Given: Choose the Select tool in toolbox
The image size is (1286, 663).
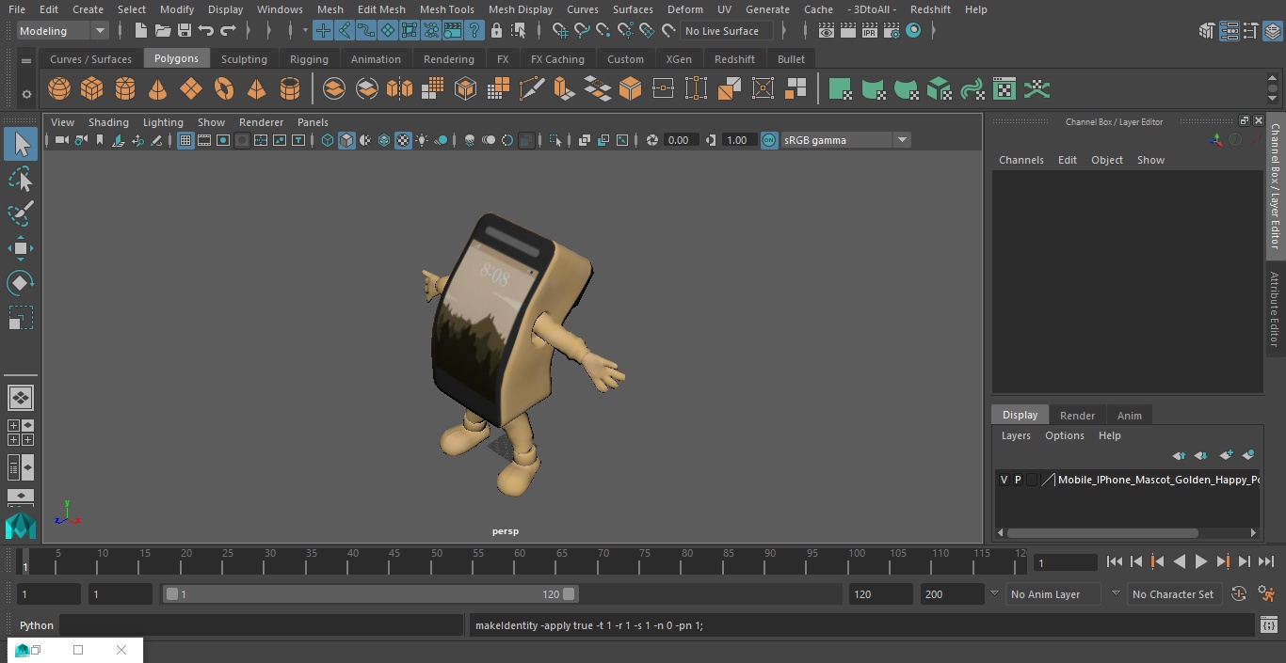Looking at the screenshot, I should (21, 144).
